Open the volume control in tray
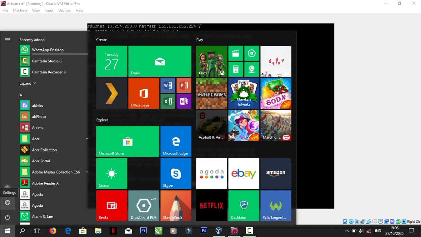Image resolution: width=421 pixels, height=237 pixels. click(361, 231)
